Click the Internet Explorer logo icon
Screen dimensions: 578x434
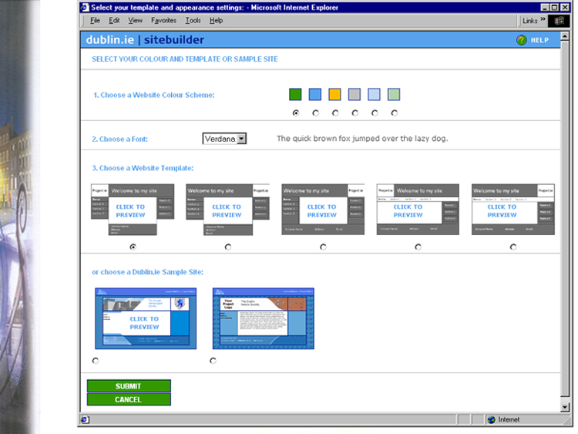[559, 21]
